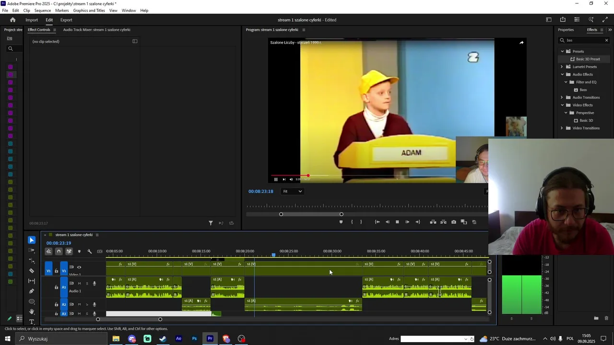Collapse the Perspective folder
Image resolution: width=614 pixels, height=345 pixels.
pos(566,113)
